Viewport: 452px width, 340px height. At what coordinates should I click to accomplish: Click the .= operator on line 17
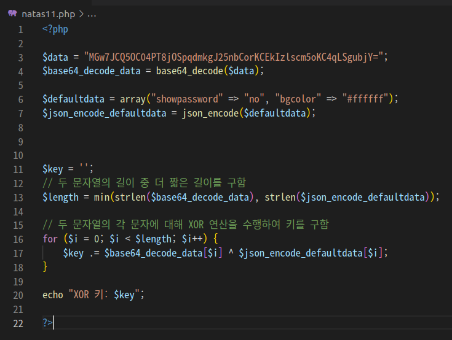[94, 253]
